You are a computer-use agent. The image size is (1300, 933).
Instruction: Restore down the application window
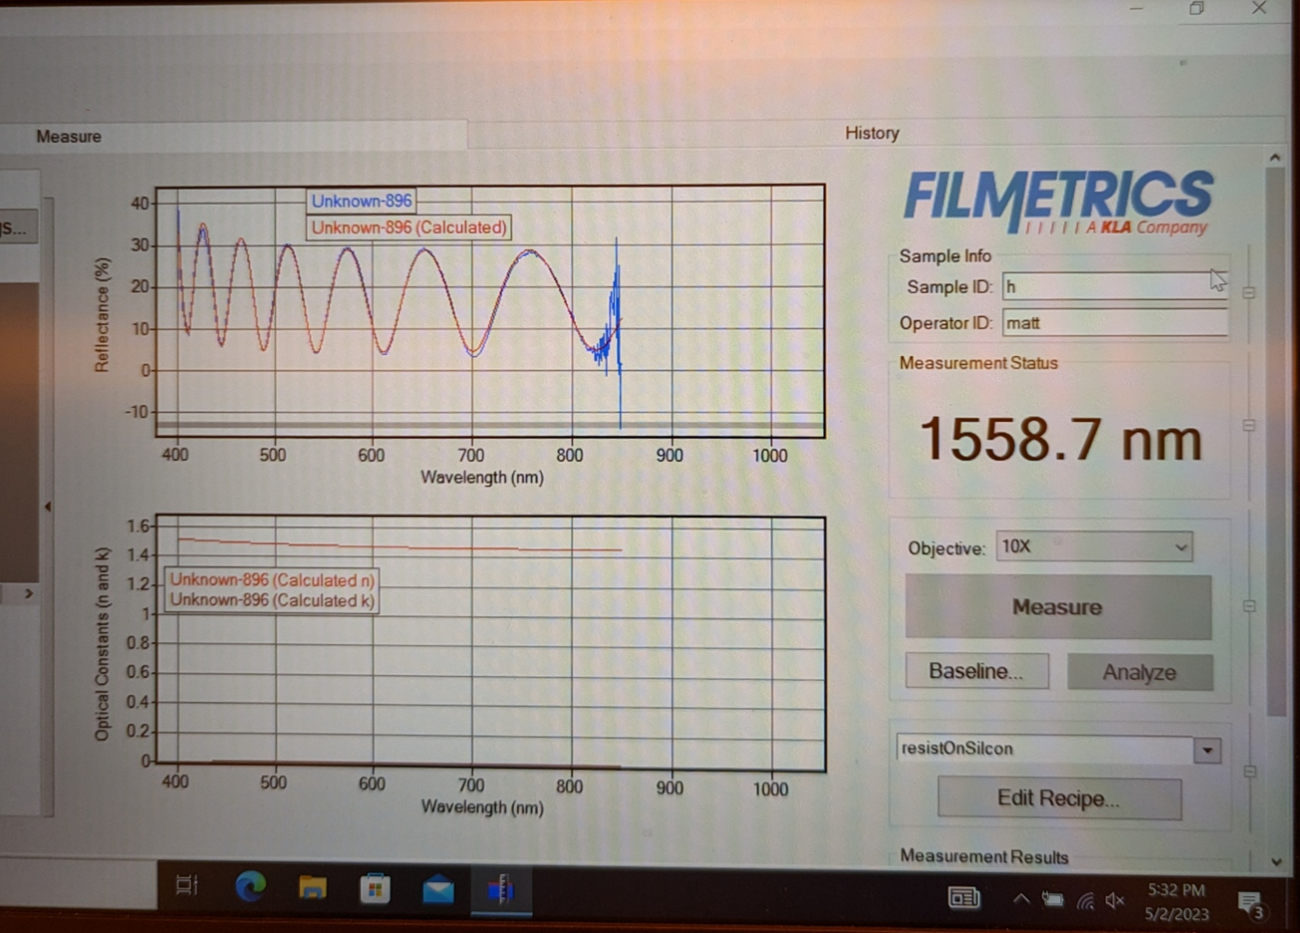pyautogui.click(x=1196, y=8)
